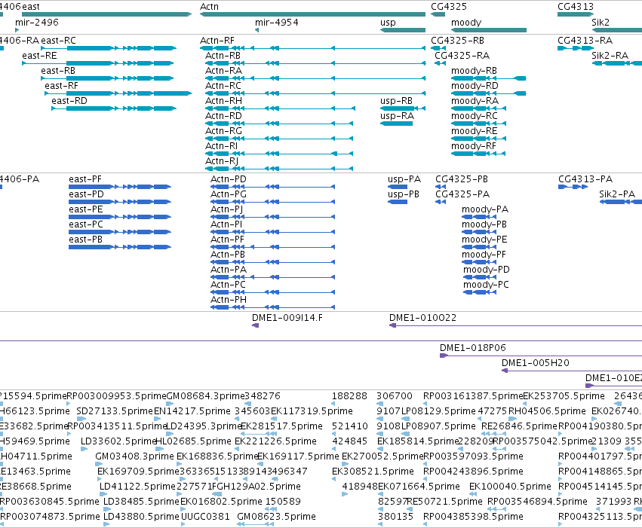Screen dimensions: 642x528
Task: Select the mir-4954 label
Action: click(277, 22)
